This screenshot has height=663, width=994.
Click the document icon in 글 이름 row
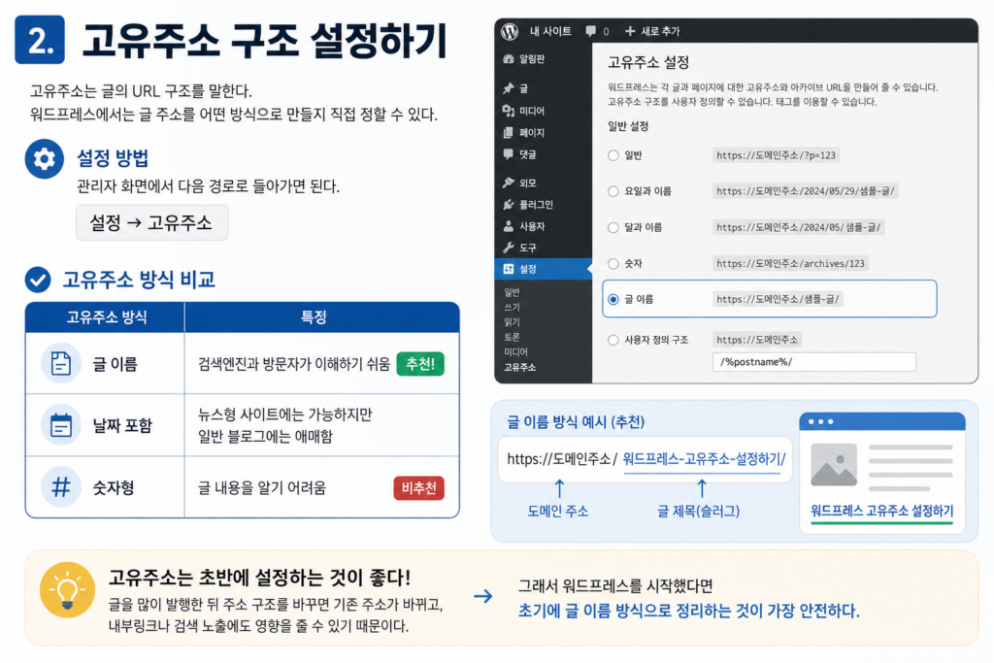[61, 363]
